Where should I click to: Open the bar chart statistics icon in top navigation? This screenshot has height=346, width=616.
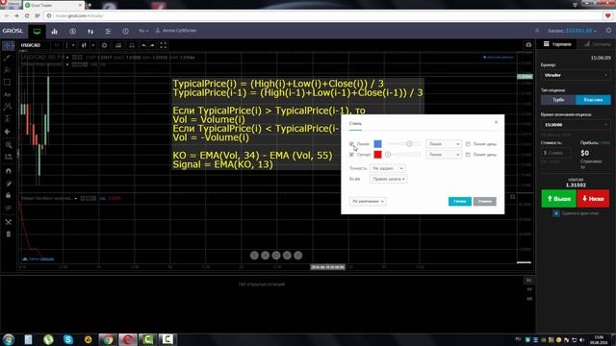(54, 31)
